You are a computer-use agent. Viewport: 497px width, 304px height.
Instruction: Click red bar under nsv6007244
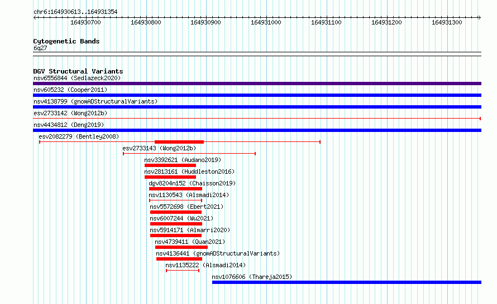176,224
